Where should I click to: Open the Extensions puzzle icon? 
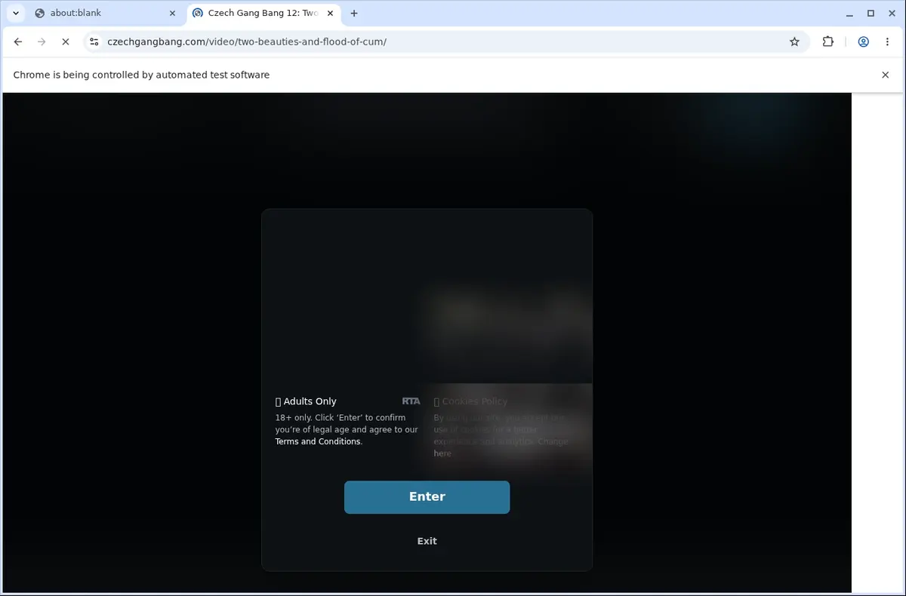tap(827, 42)
